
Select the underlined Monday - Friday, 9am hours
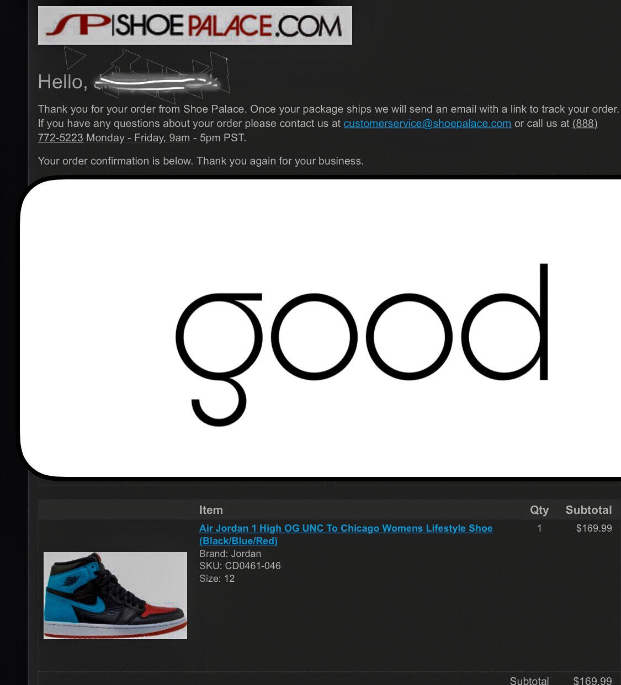coord(138,138)
